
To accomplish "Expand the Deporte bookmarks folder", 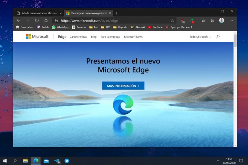I will point(120,27).
